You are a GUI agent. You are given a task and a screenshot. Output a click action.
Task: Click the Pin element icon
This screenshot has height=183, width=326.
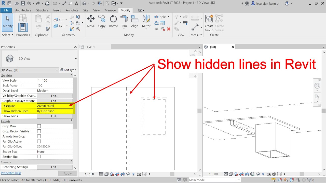(x=156, y=29)
